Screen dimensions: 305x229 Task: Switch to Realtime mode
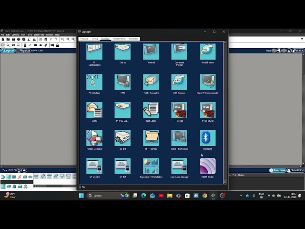coord(277,170)
